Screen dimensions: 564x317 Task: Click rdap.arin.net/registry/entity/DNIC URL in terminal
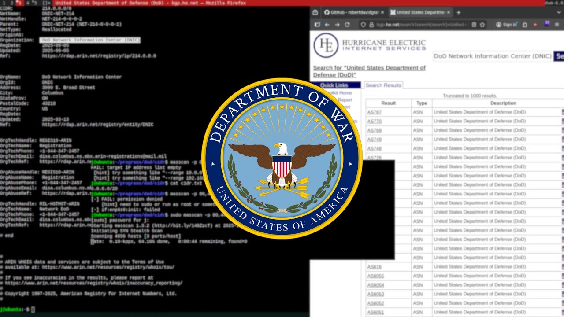coord(98,125)
